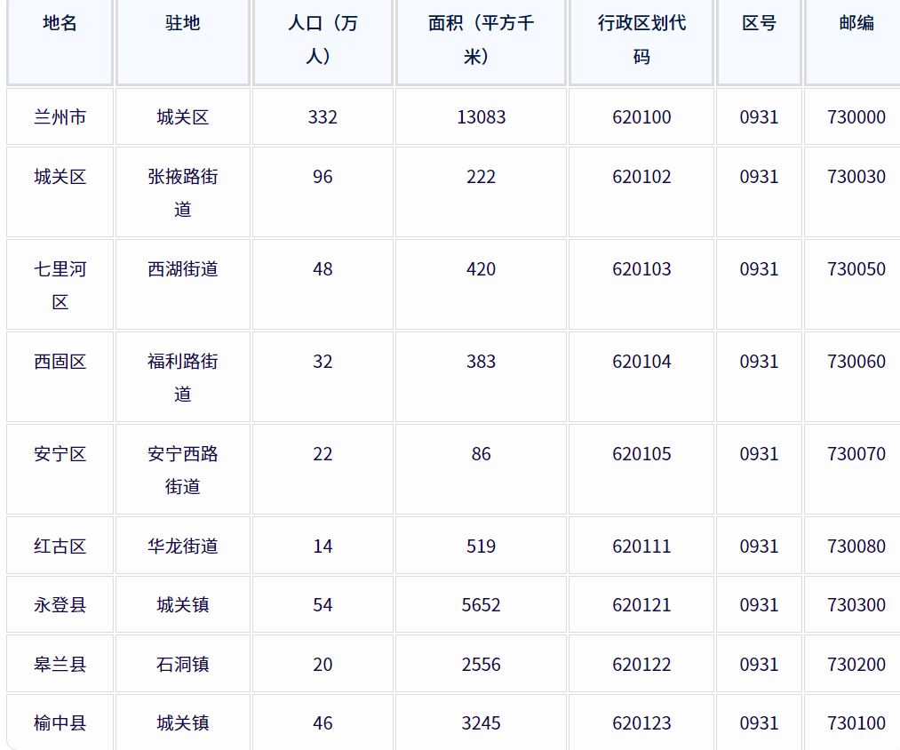Click the 驻地 column header
Viewport: 900px width, 750px height.
point(183,42)
